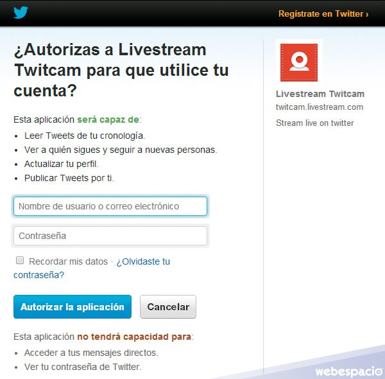The width and height of the screenshot is (385, 379).
Task: Click the page heading ¿Autorizas a Livestream Twitcam
Action: tap(121, 70)
